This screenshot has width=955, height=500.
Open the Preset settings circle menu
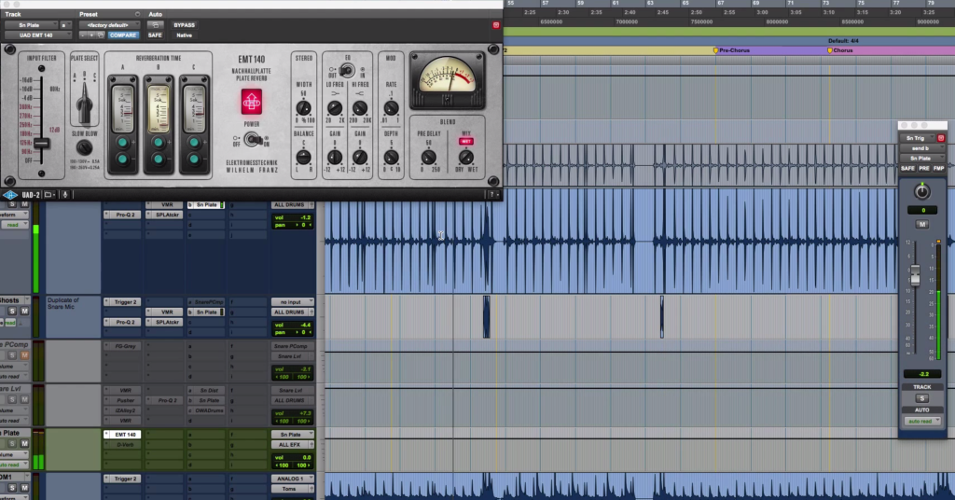point(138,14)
